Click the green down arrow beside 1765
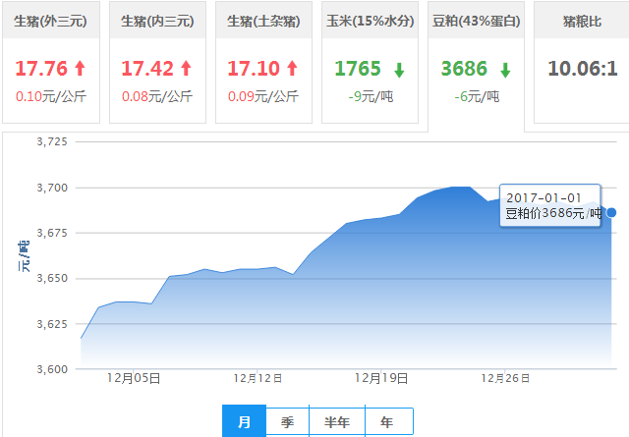629x437 pixels. [399, 70]
